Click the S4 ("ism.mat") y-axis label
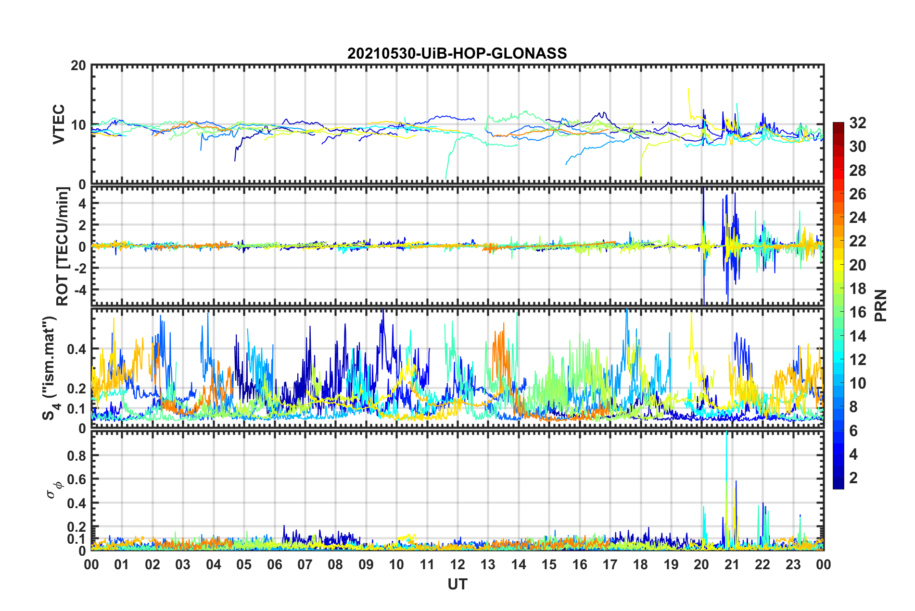Image resolution: width=915 pixels, height=611 pixels. point(50,368)
